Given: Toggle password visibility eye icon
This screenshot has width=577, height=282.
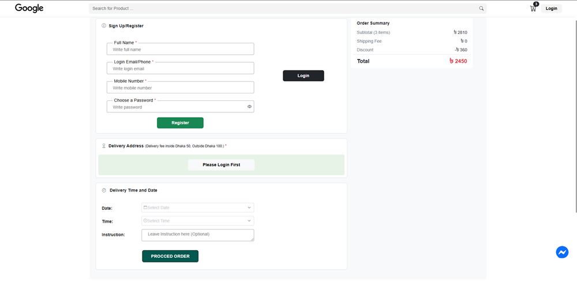Looking at the screenshot, I should point(249,107).
